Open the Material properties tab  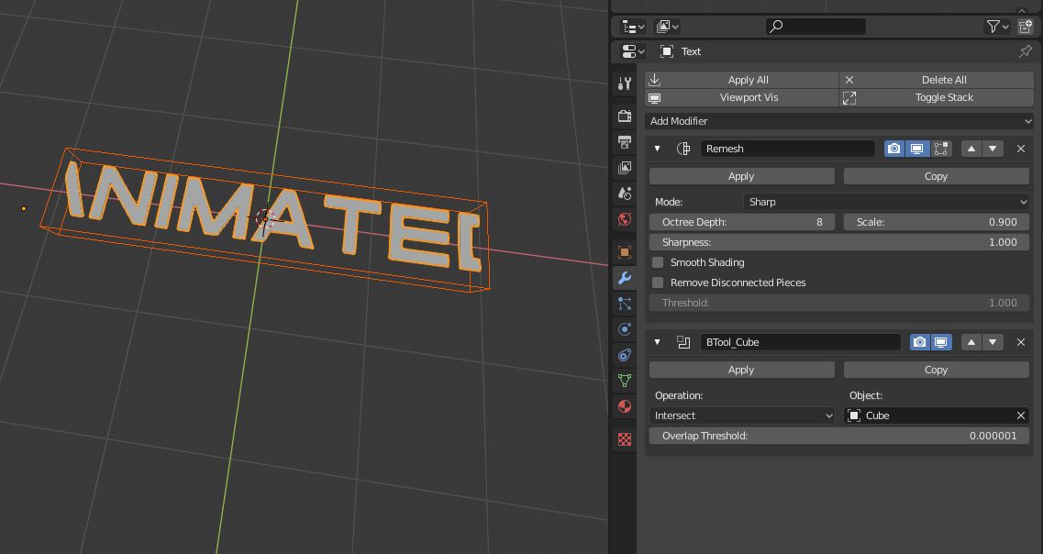625,406
